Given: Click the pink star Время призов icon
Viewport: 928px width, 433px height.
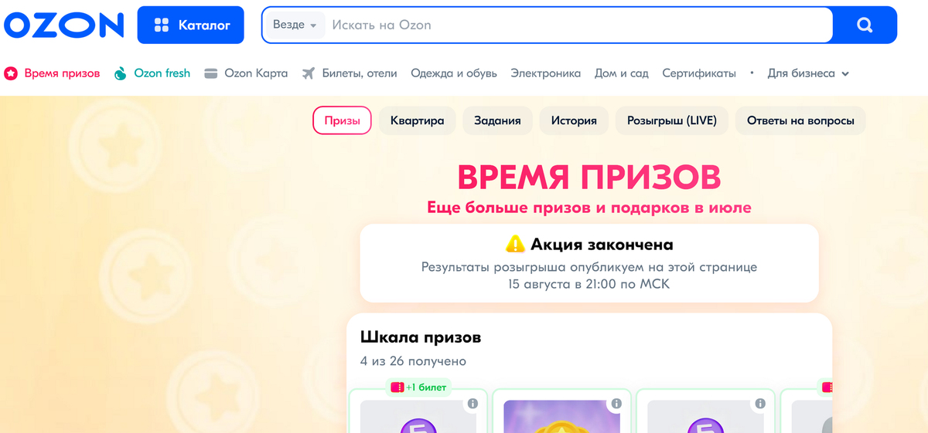Looking at the screenshot, I should (x=11, y=73).
